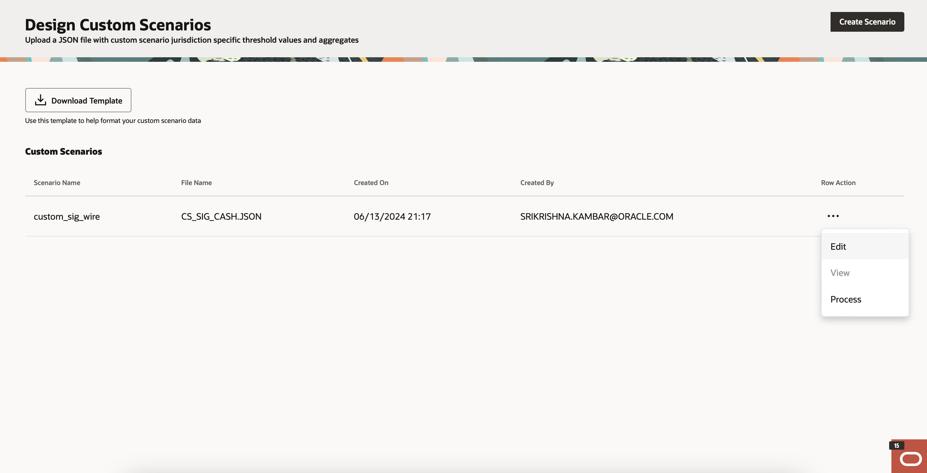Screen dimensions: 927x473
Task: Click the CS_SIG_CASH.JSON file name link
Action: (221, 216)
